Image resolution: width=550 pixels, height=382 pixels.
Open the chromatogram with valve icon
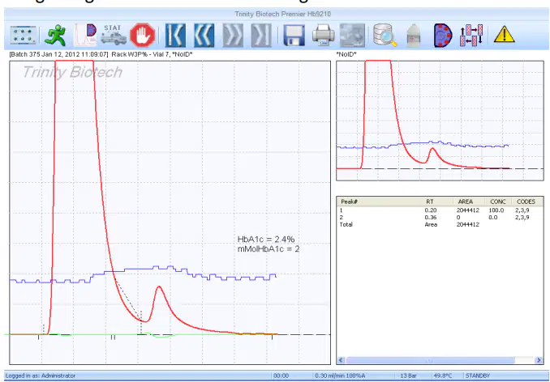click(85, 36)
